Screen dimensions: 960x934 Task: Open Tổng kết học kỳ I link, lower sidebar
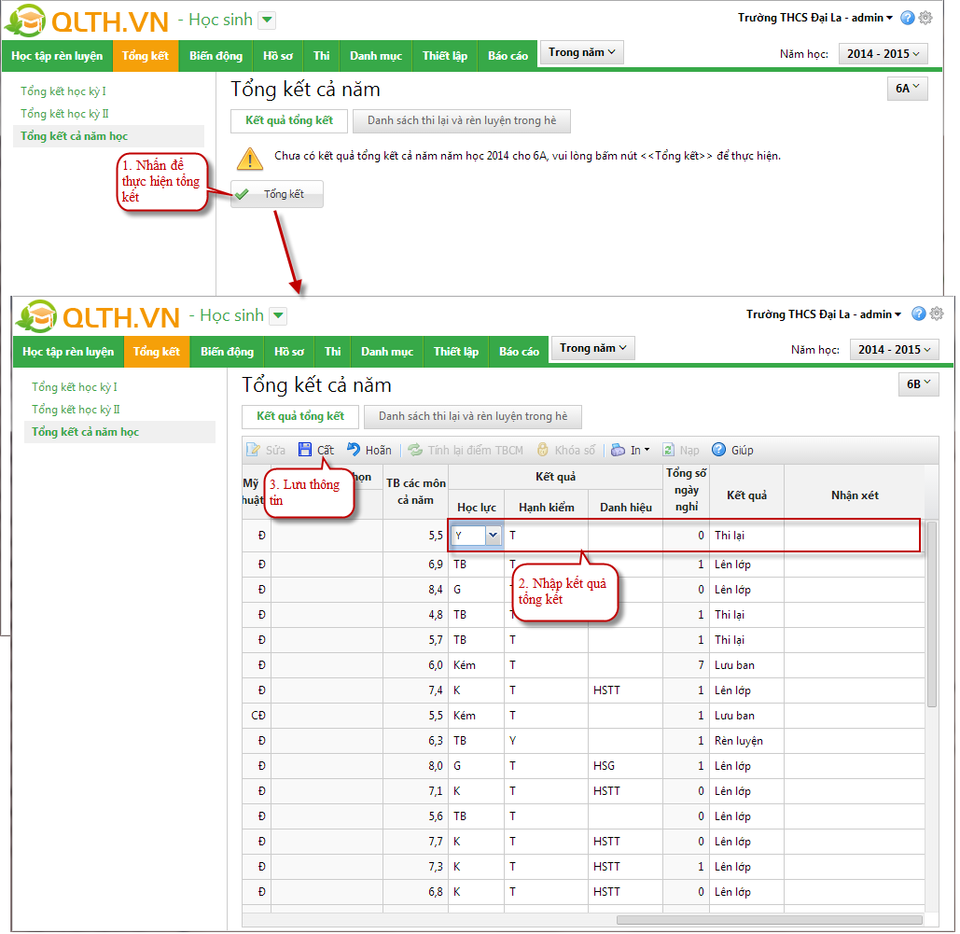[x=74, y=387]
